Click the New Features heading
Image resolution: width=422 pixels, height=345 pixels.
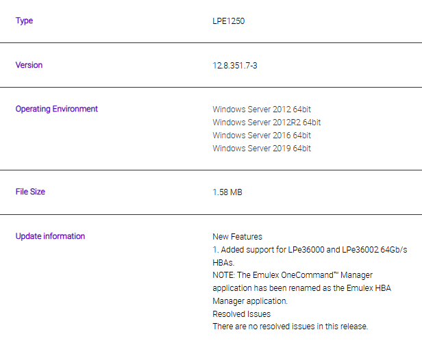coord(237,237)
